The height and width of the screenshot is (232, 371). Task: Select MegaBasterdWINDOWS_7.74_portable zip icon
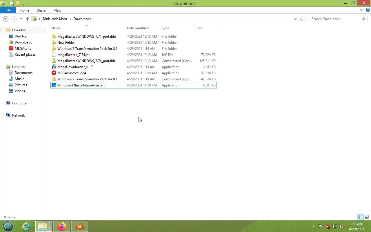point(54,61)
